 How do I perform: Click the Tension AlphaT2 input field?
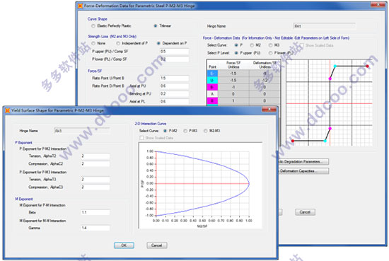(x=95, y=156)
